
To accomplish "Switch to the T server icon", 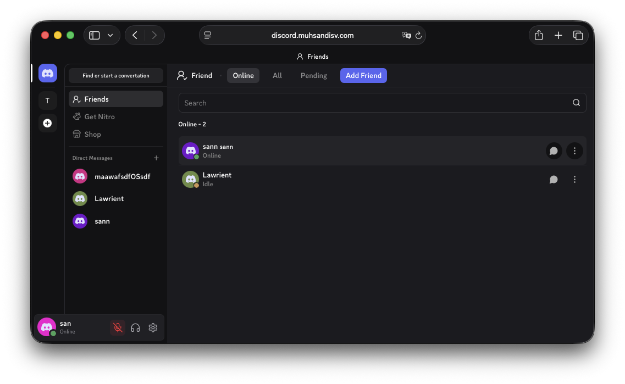I will [x=47, y=100].
